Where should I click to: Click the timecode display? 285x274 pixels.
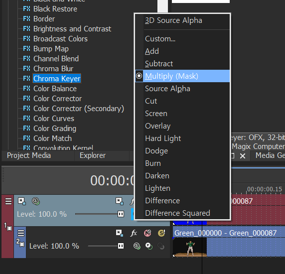pyautogui.click(x=112, y=181)
